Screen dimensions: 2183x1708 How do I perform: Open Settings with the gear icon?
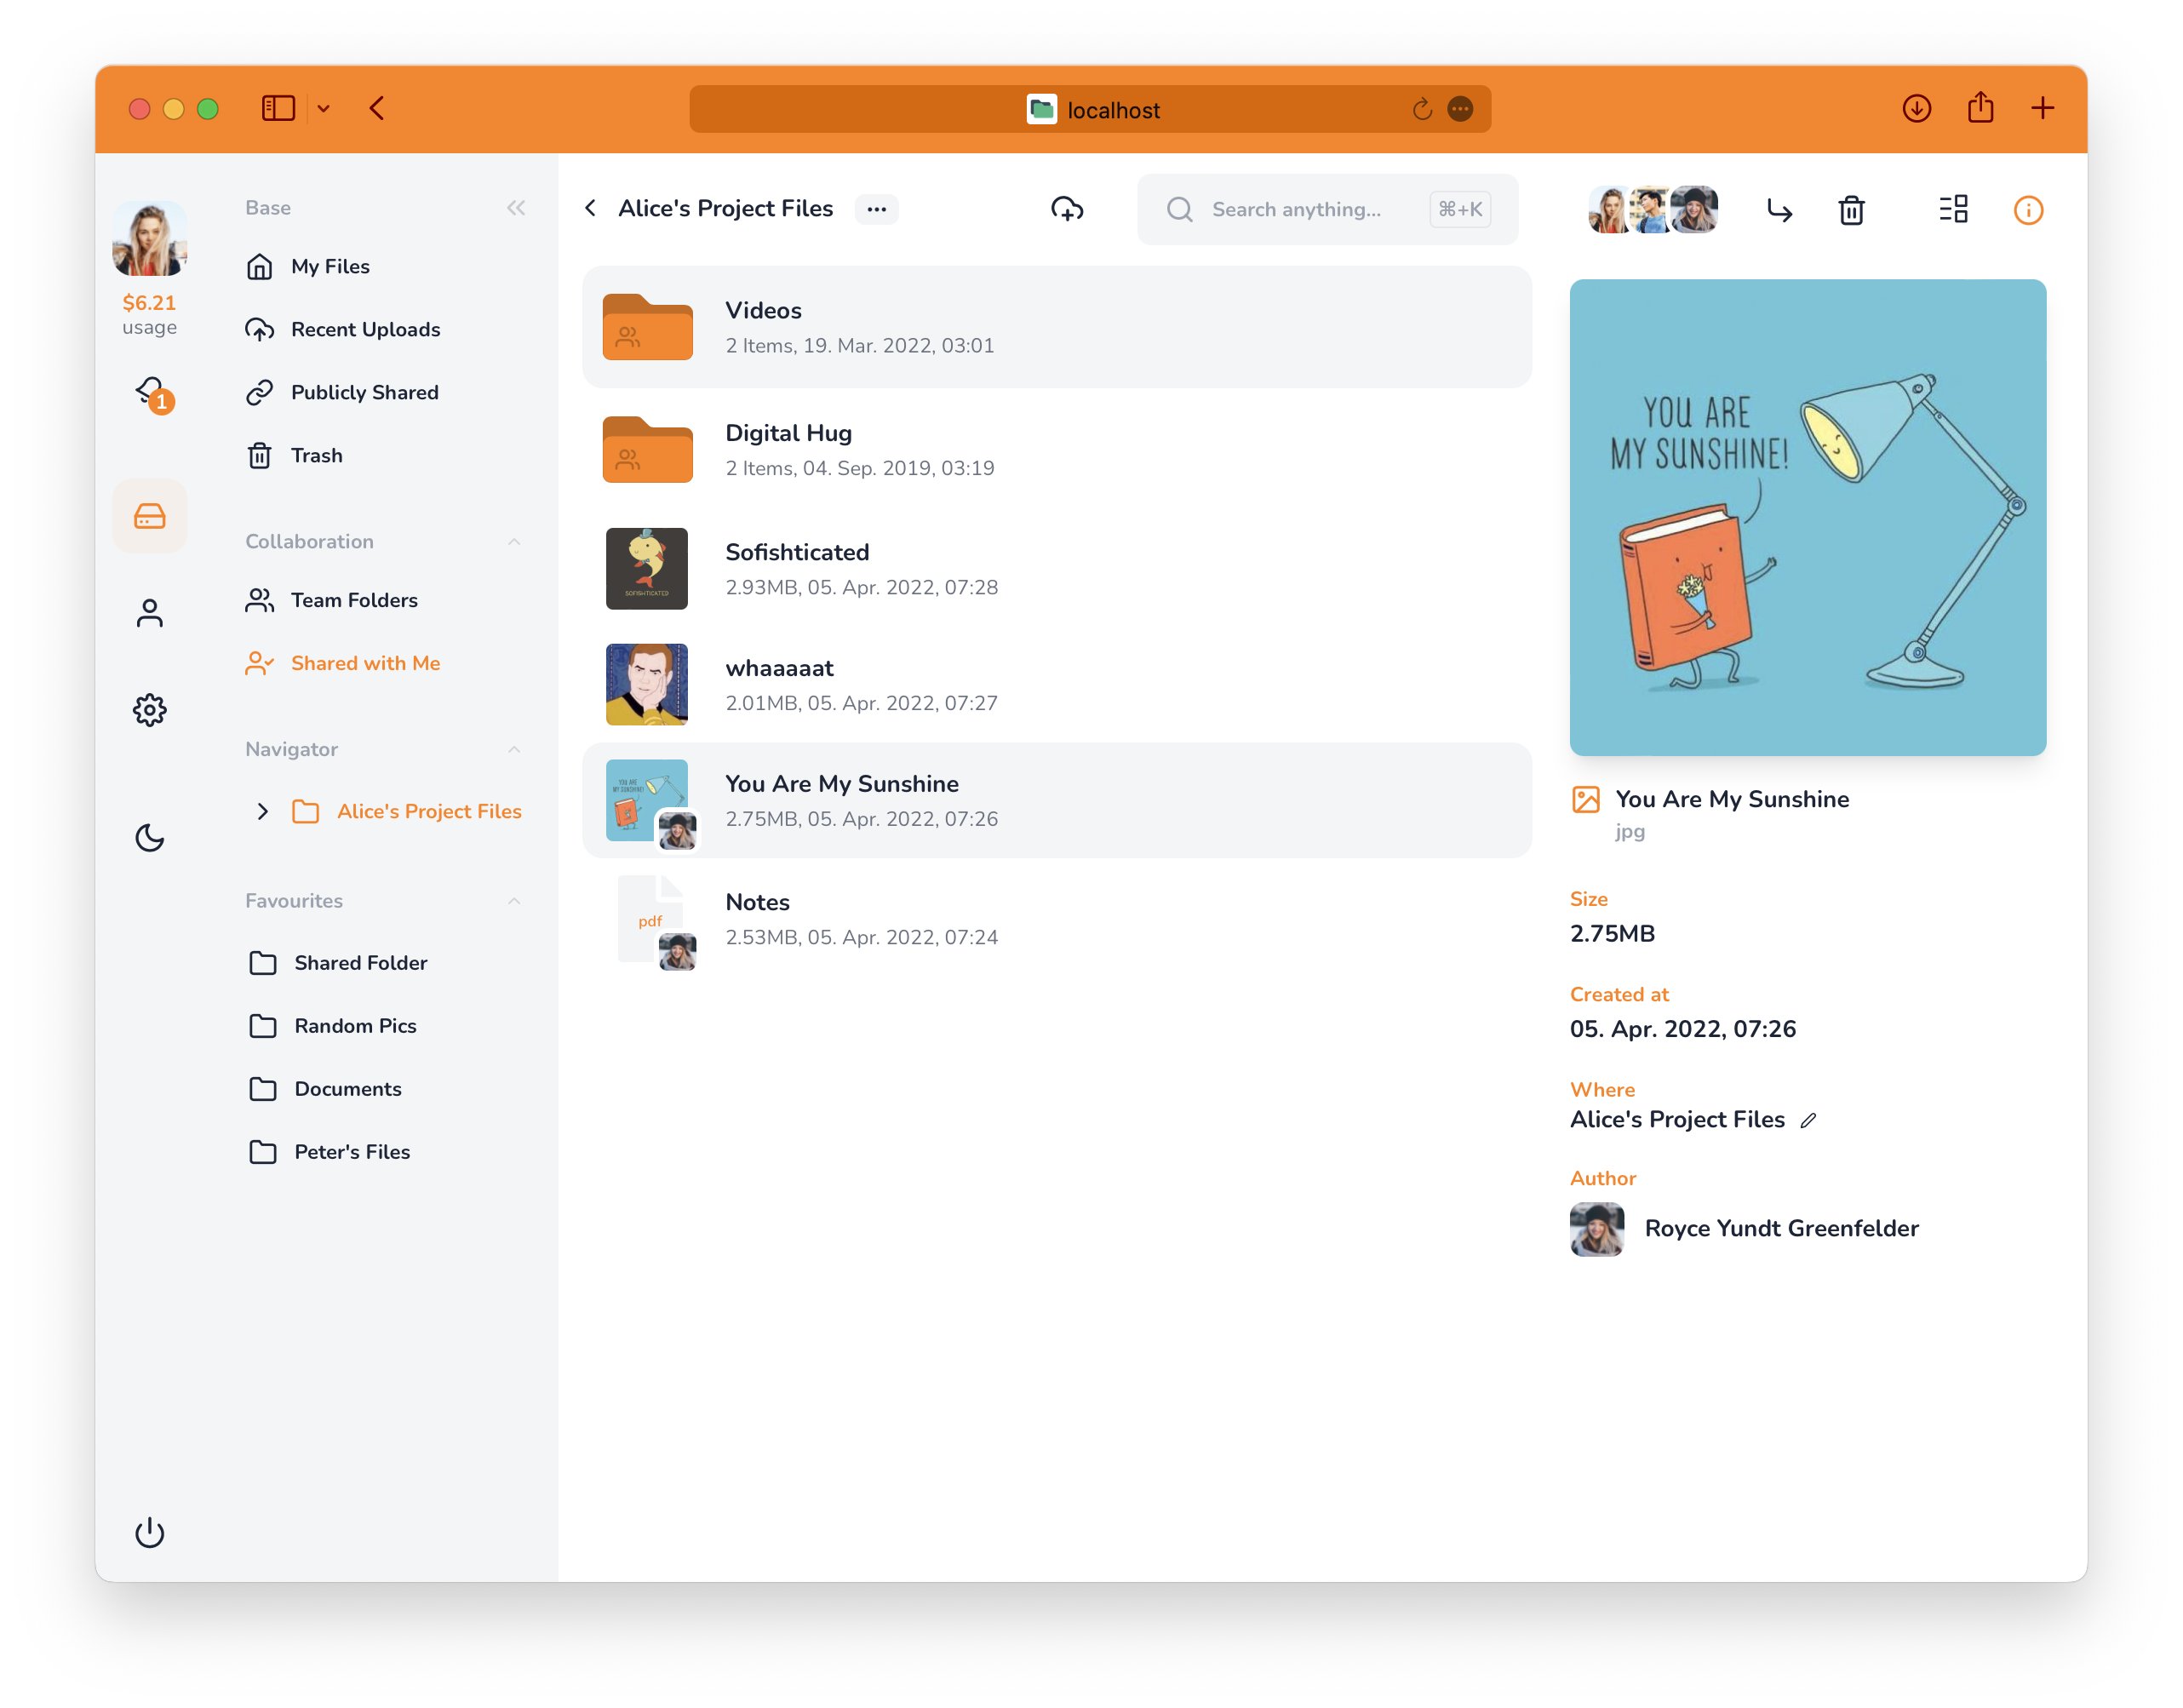150,710
